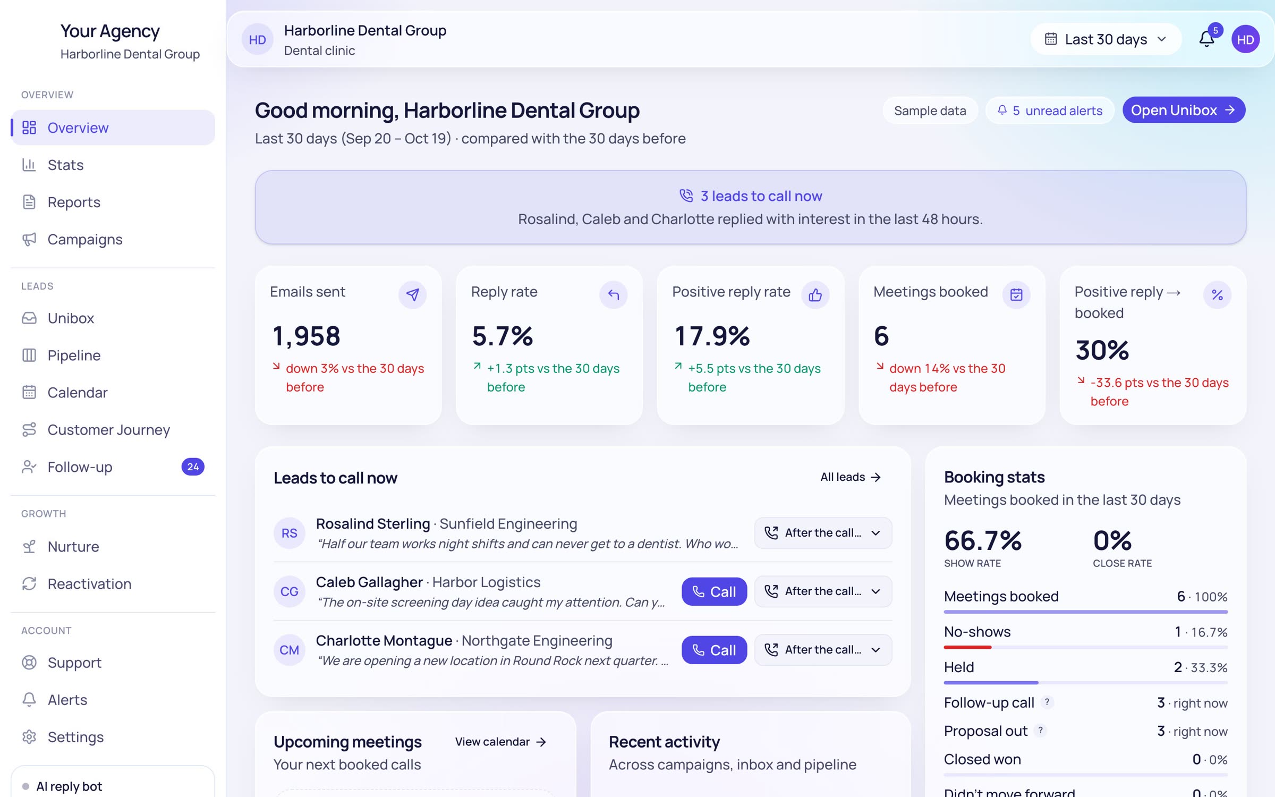Open Nurture under Growth
The height and width of the screenshot is (797, 1275).
pos(113,546)
